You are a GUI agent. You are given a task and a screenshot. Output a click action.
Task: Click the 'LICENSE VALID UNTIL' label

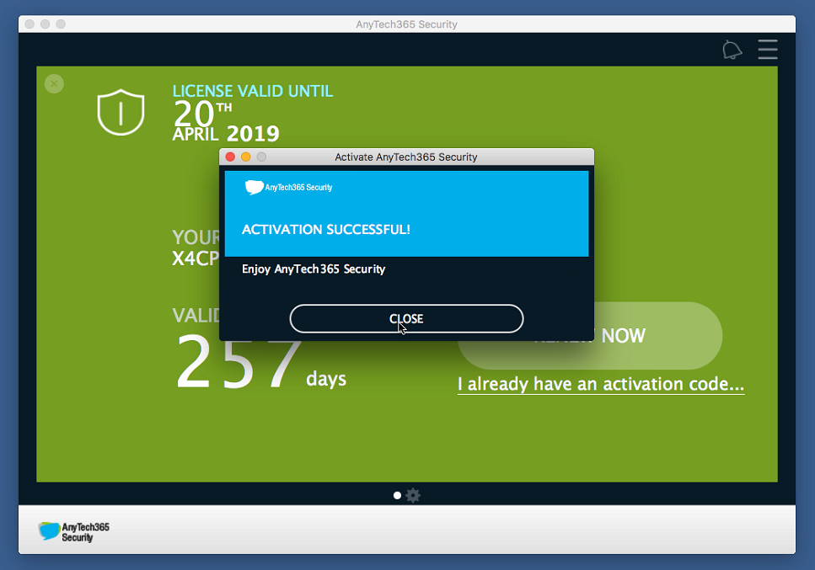(x=253, y=92)
